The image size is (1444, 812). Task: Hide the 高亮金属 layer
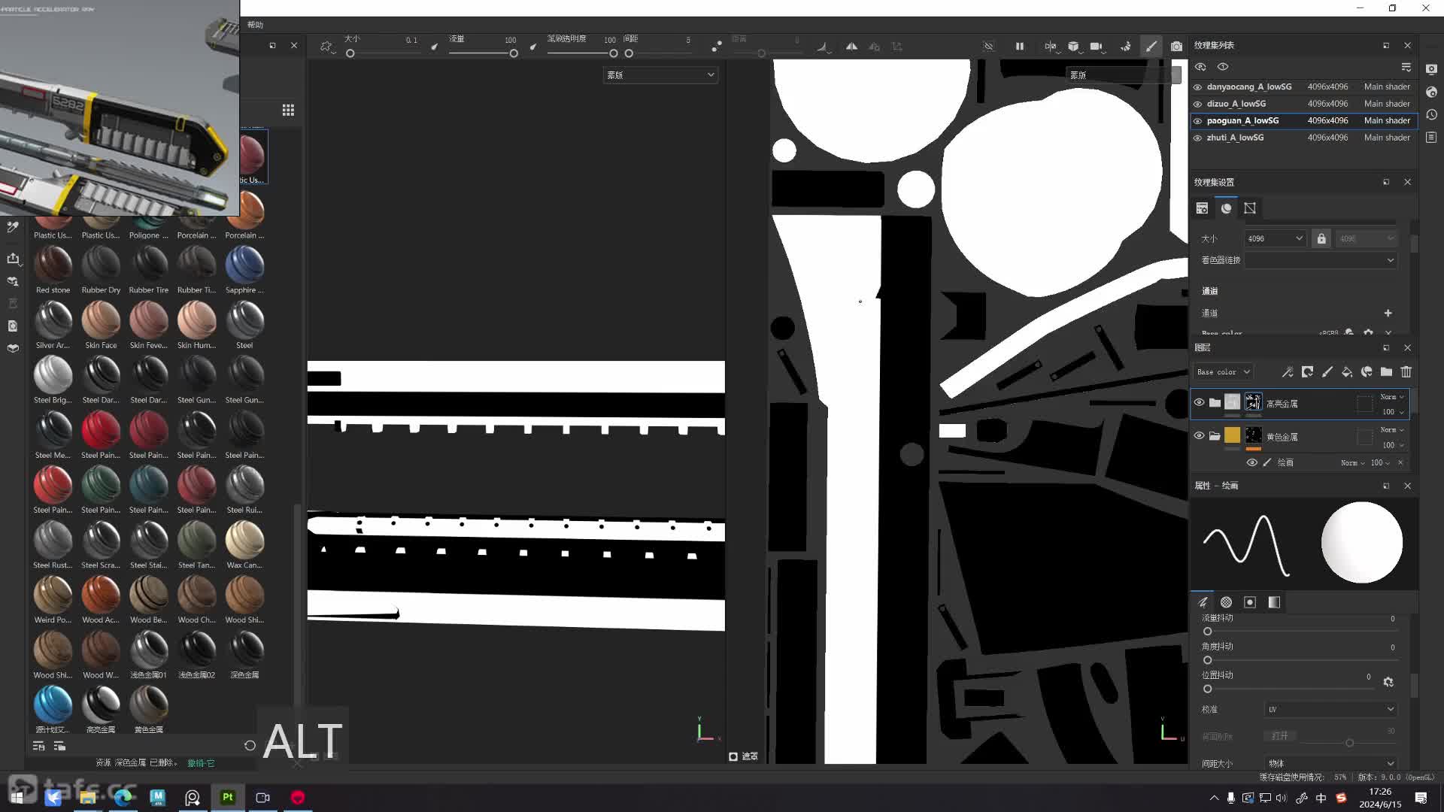pyautogui.click(x=1199, y=403)
